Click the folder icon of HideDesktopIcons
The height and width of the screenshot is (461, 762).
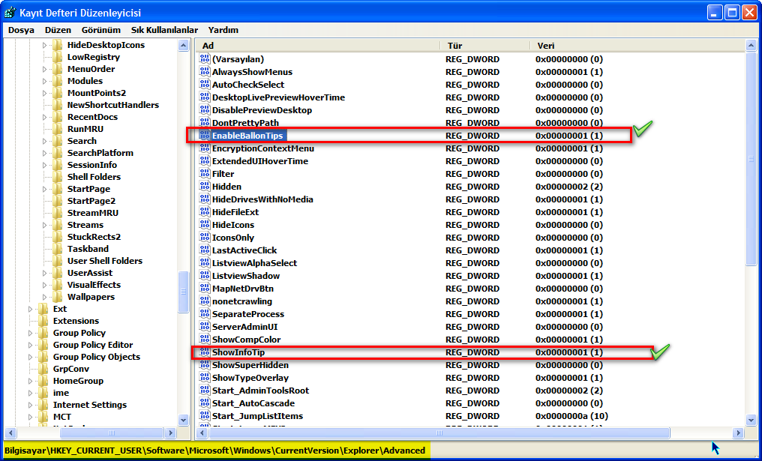(x=58, y=45)
